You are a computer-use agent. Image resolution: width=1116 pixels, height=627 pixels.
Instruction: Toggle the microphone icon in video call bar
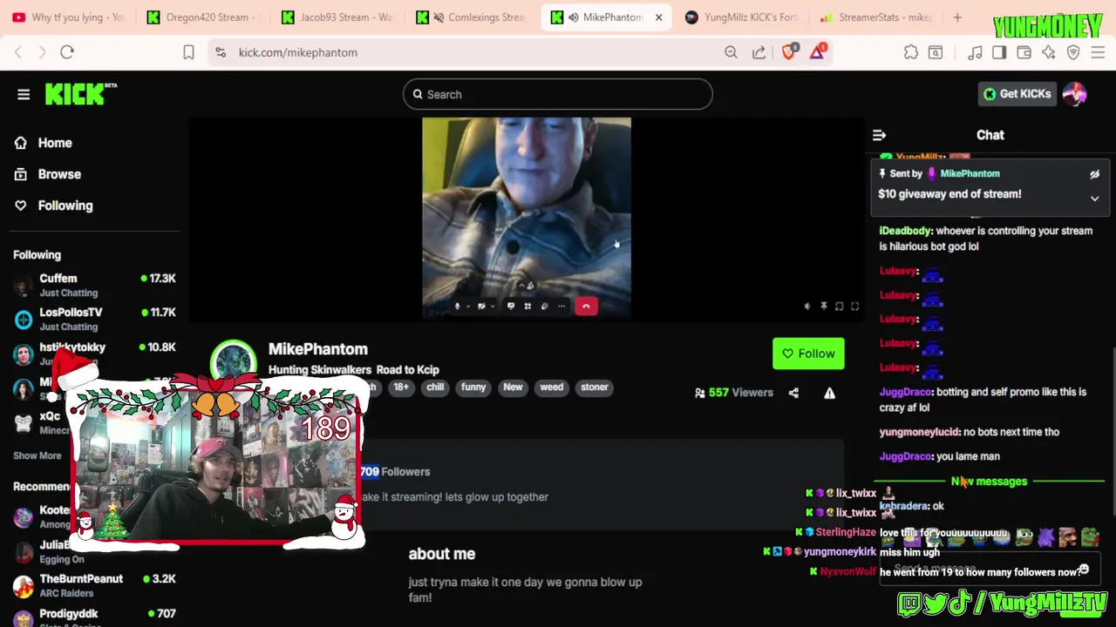458,307
